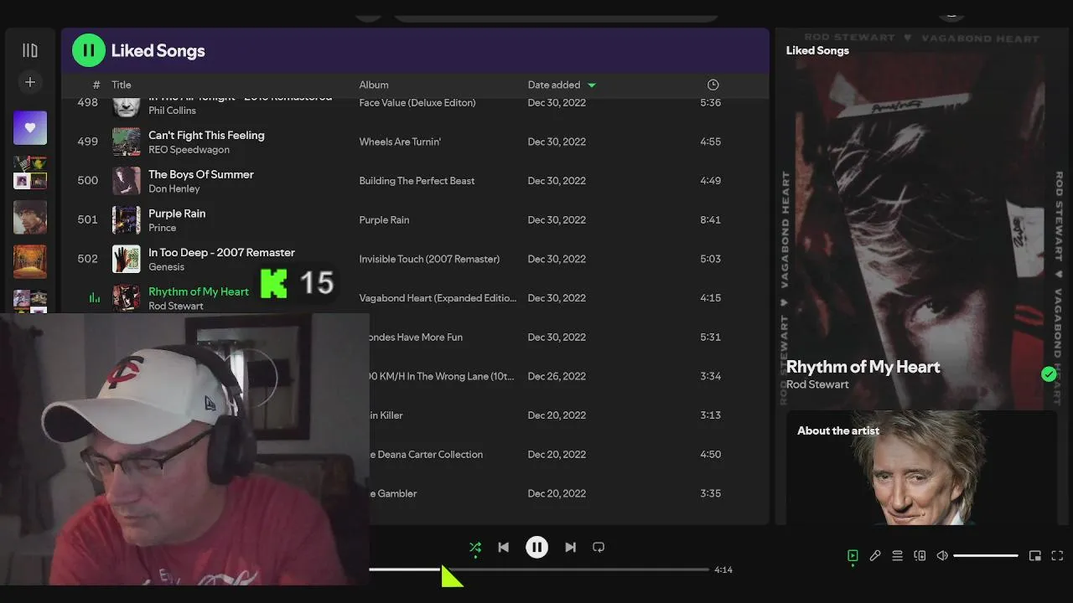1073x603 pixels.
Task: Skip to the next track
Action: point(570,547)
